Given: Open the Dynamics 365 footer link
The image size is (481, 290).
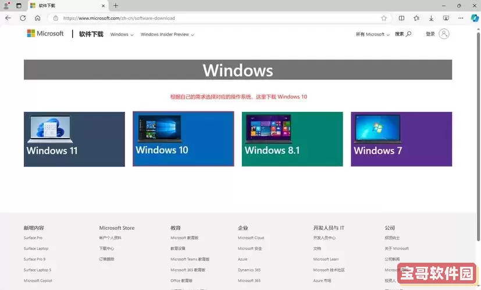Looking at the screenshot, I should coord(249,270).
